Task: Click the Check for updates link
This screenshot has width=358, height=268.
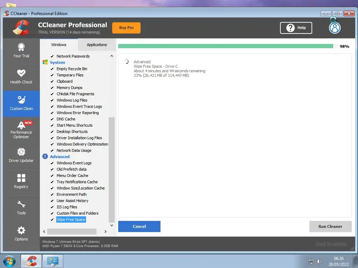Action: point(331,244)
